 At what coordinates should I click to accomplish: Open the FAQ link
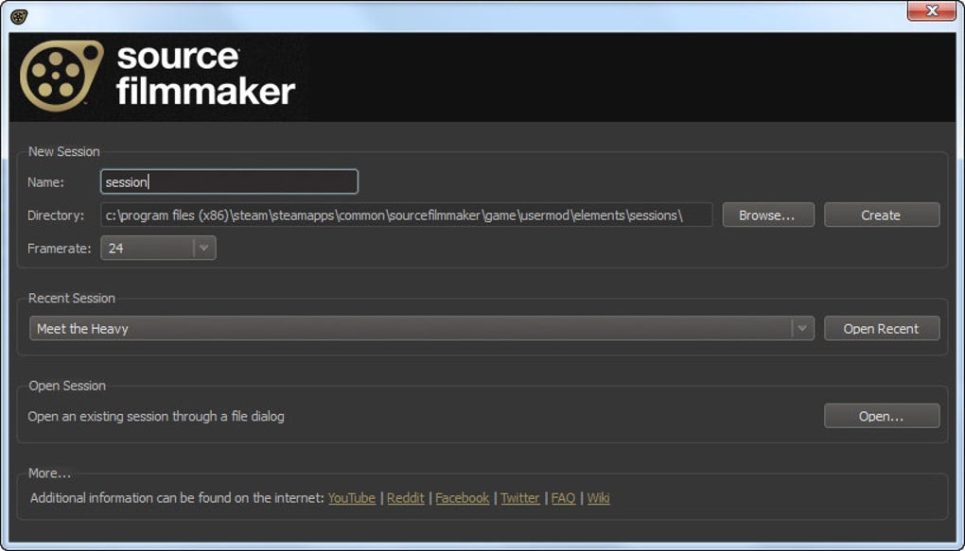(563, 498)
